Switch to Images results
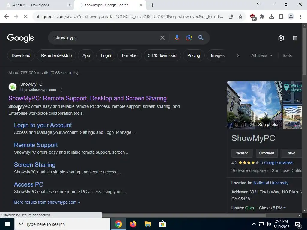Viewport: 307px width, 230px height. 218,55
